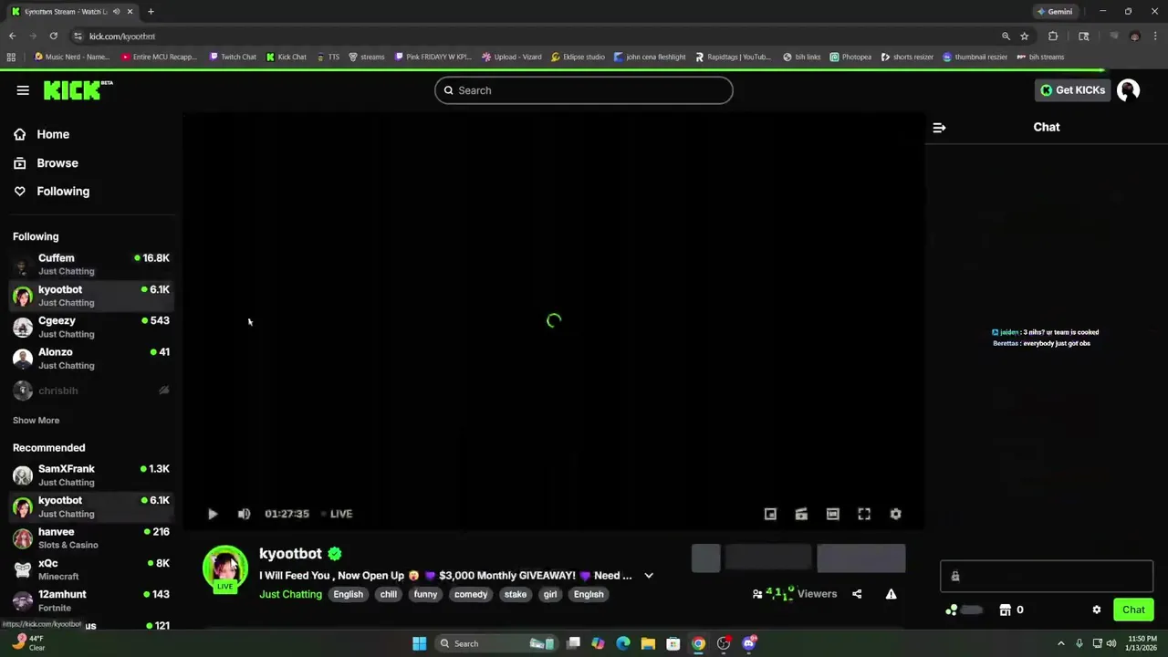Viewport: 1168px width, 657px height.
Task: Enable picture-in-picture mini player
Action: tap(770, 514)
